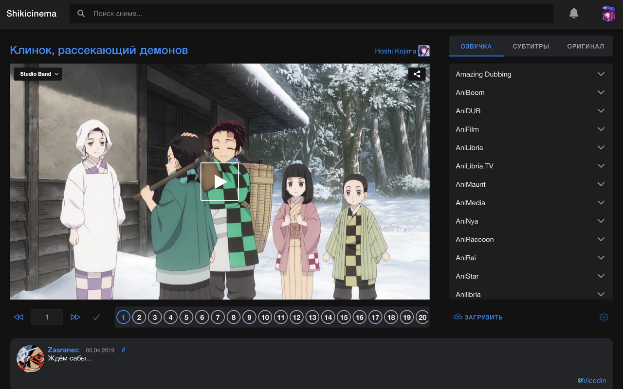Viewport: 623px width, 389px height.
Task: Select episode 14 circle
Action: (328, 318)
